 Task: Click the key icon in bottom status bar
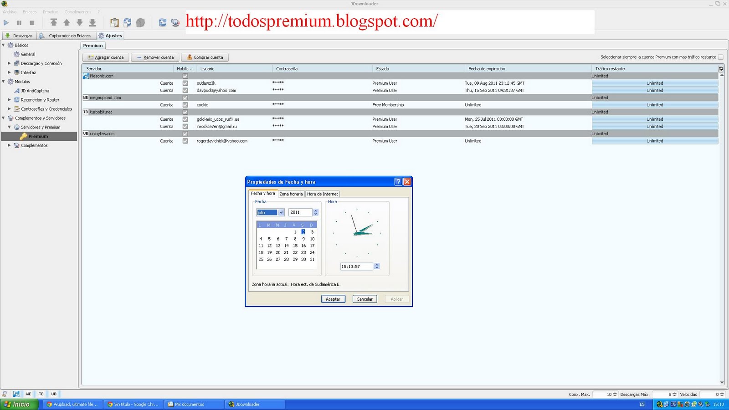tap(4, 394)
